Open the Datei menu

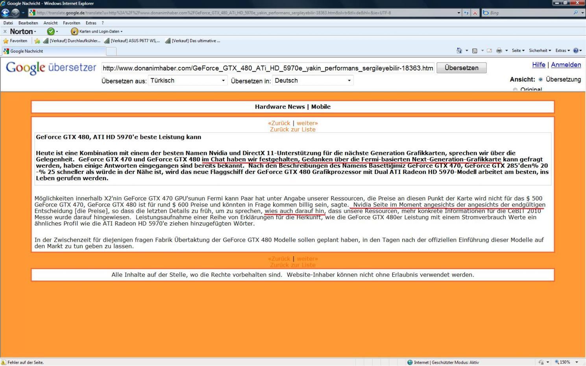[x=8, y=23]
